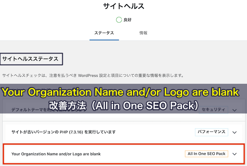This screenshot has width=247, height=166.
Task: Click the サイトヘルス page title
Action: tap(123, 6)
